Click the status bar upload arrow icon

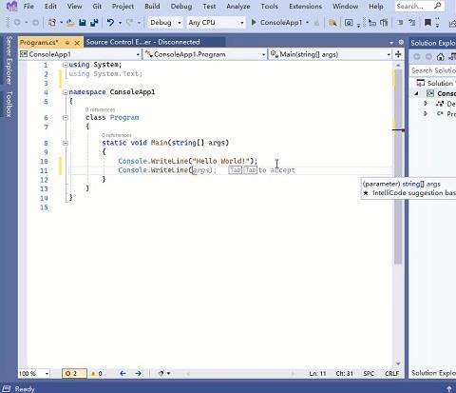click(x=449, y=388)
